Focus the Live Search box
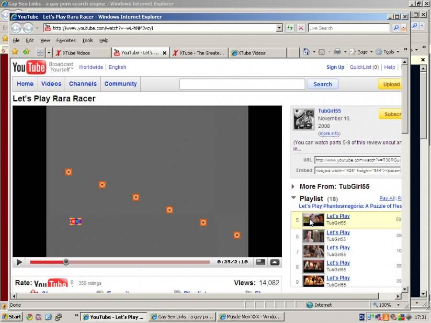 (x=349, y=28)
